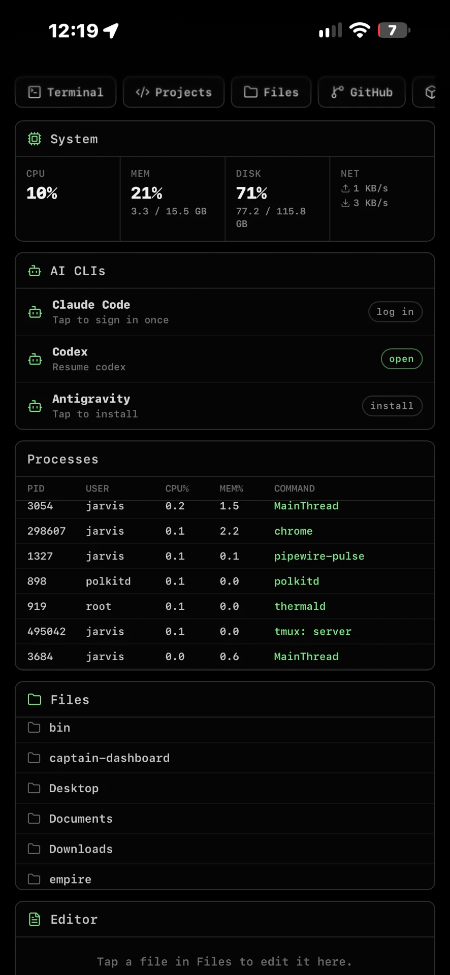The width and height of the screenshot is (450, 975).
Task: Open the Desktop folder
Action: point(225,788)
